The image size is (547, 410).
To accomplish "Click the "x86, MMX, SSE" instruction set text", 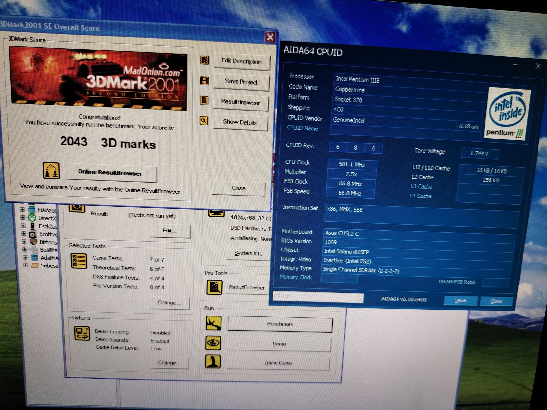I will pyautogui.click(x=345, y=209).
